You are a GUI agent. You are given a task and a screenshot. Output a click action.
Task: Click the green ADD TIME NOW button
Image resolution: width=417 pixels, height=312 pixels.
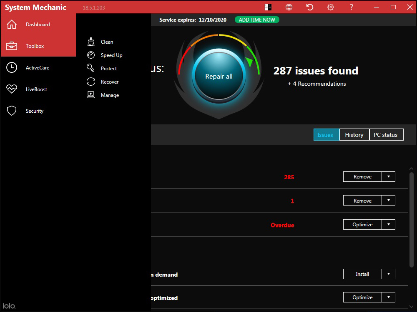coord(257,20)
